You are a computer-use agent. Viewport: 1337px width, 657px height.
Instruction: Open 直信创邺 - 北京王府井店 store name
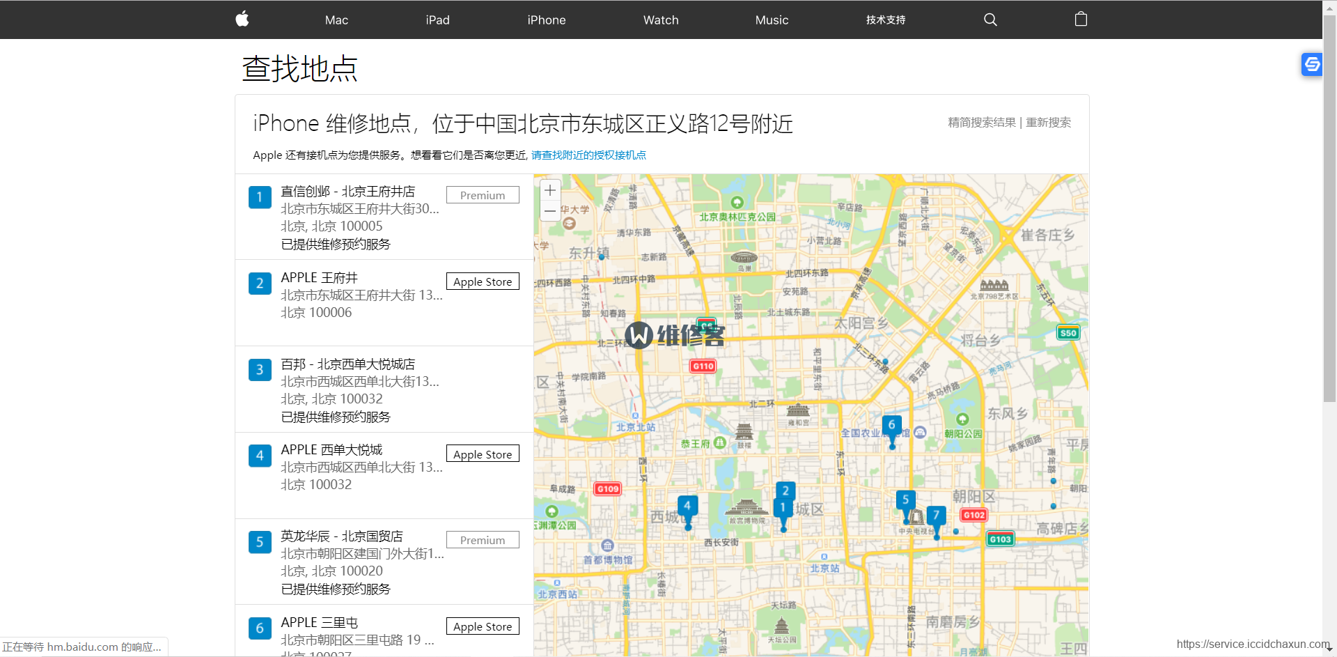348,192
